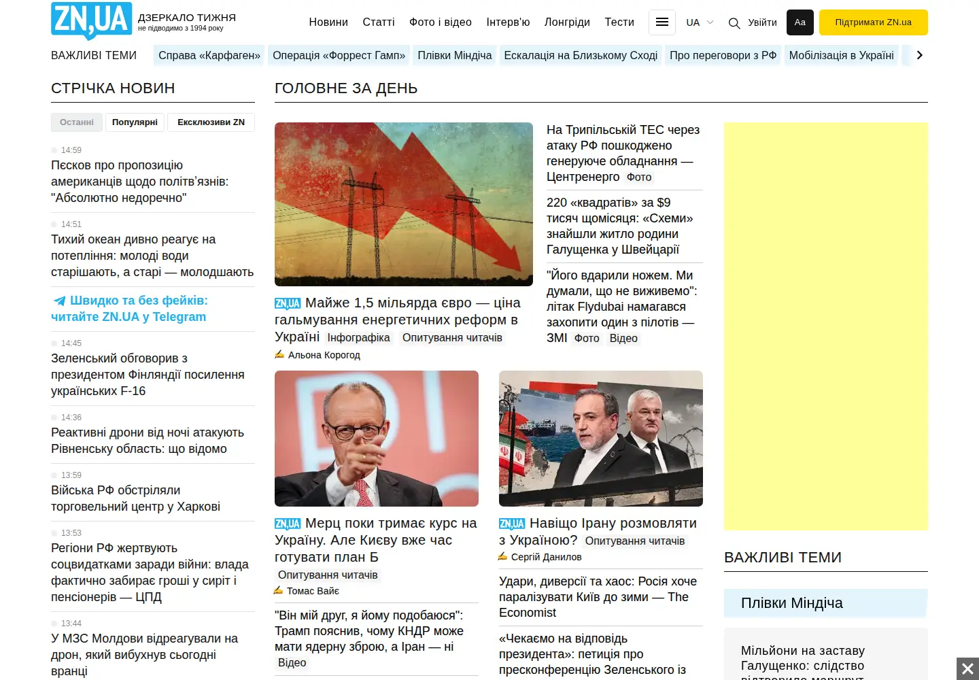This screenshot has width=979, height=680.
Task: Open the Лонгріди menu item
Action: (x=567, y=22)
